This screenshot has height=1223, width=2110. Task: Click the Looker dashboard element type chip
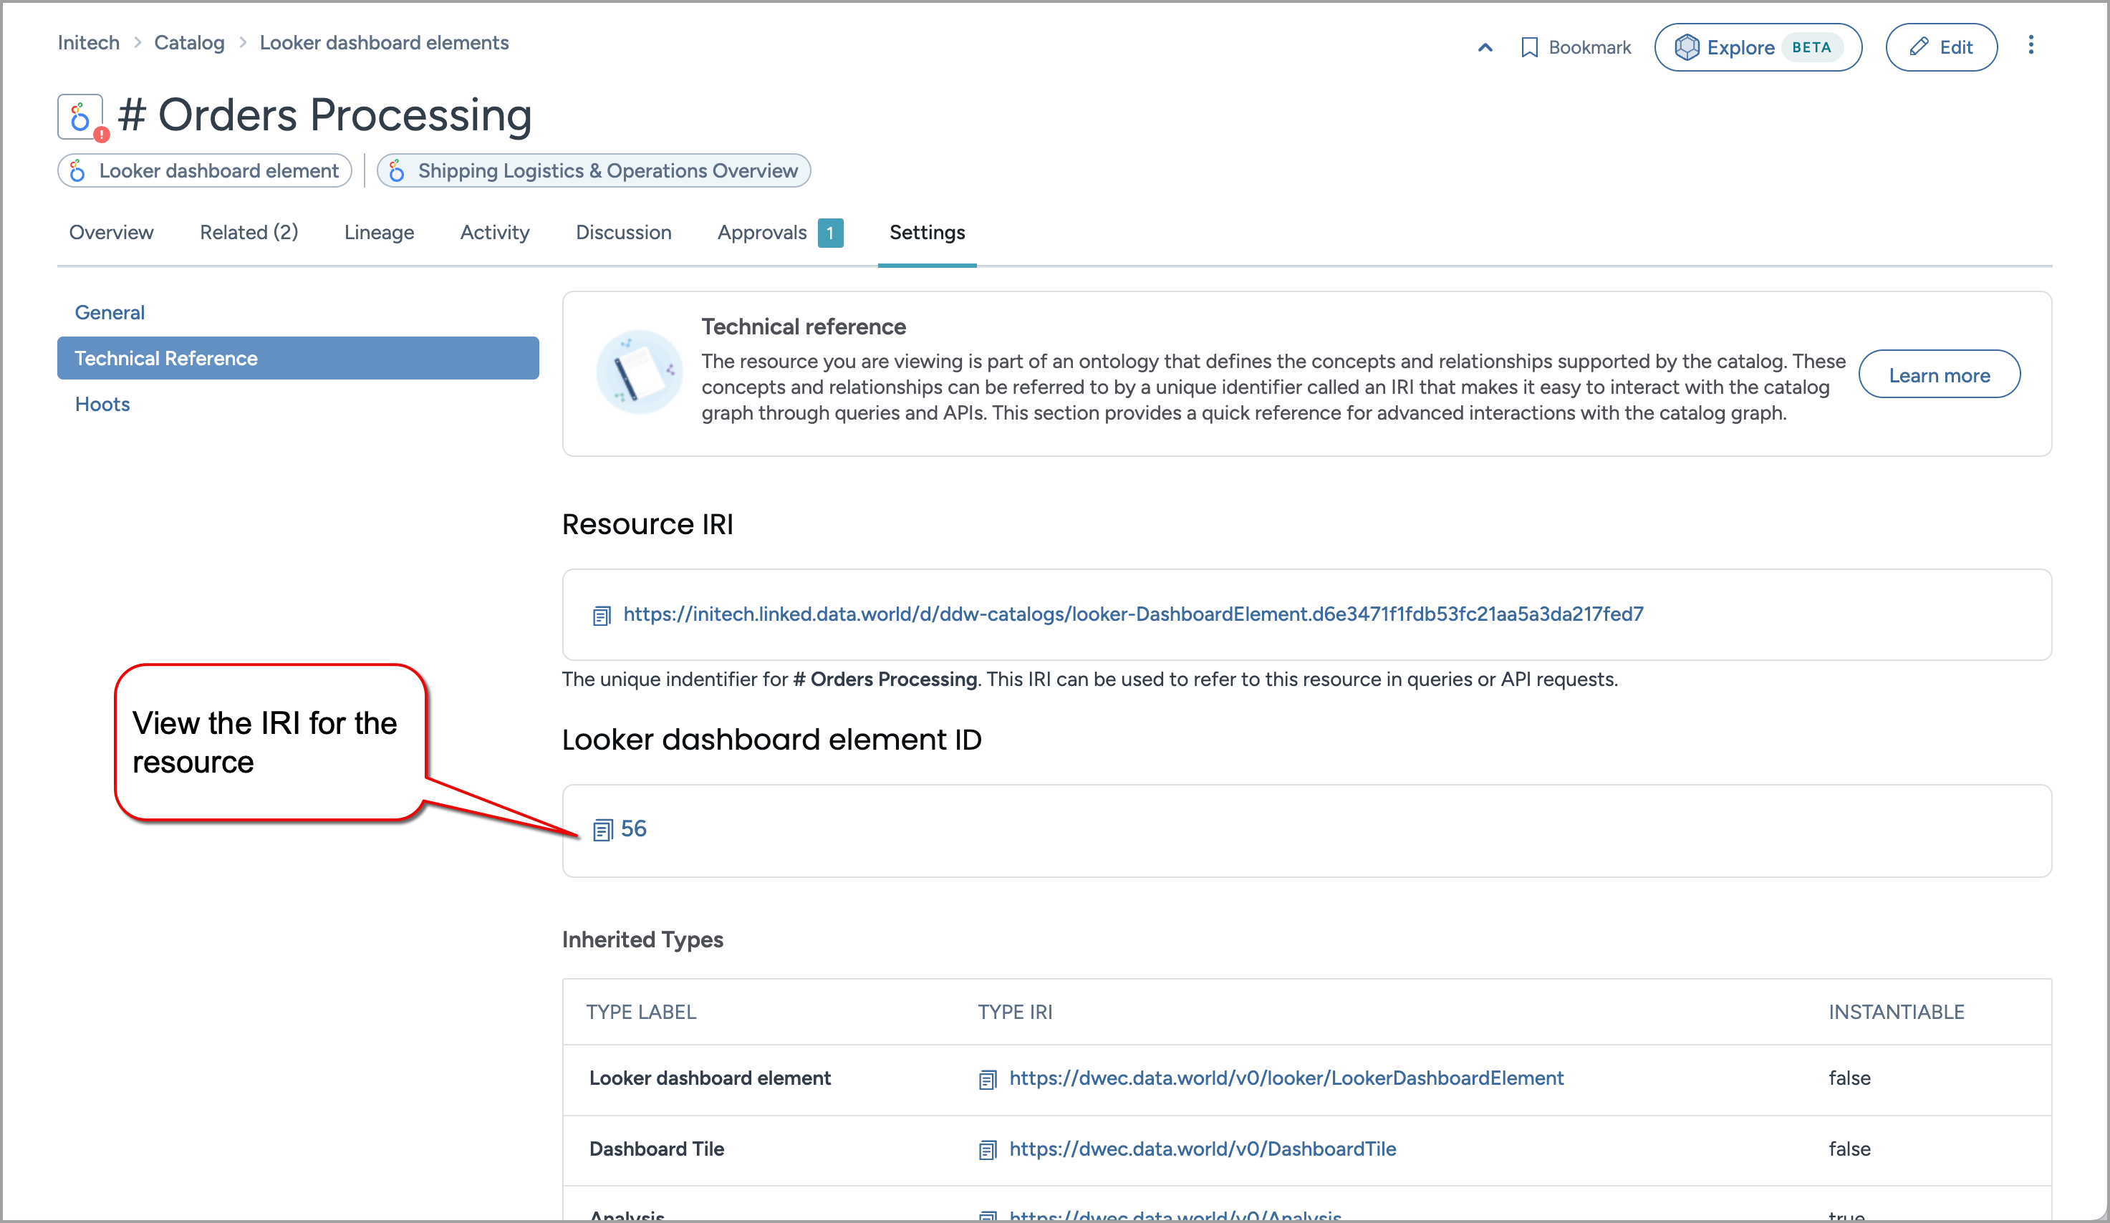click(x=205, y=170)
